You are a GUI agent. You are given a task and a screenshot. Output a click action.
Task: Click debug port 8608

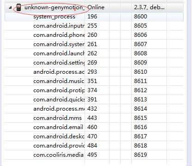point(141,53)
